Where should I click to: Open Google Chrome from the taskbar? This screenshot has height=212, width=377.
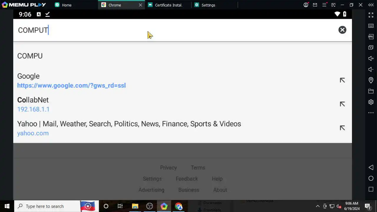click(x=178, y=206)
